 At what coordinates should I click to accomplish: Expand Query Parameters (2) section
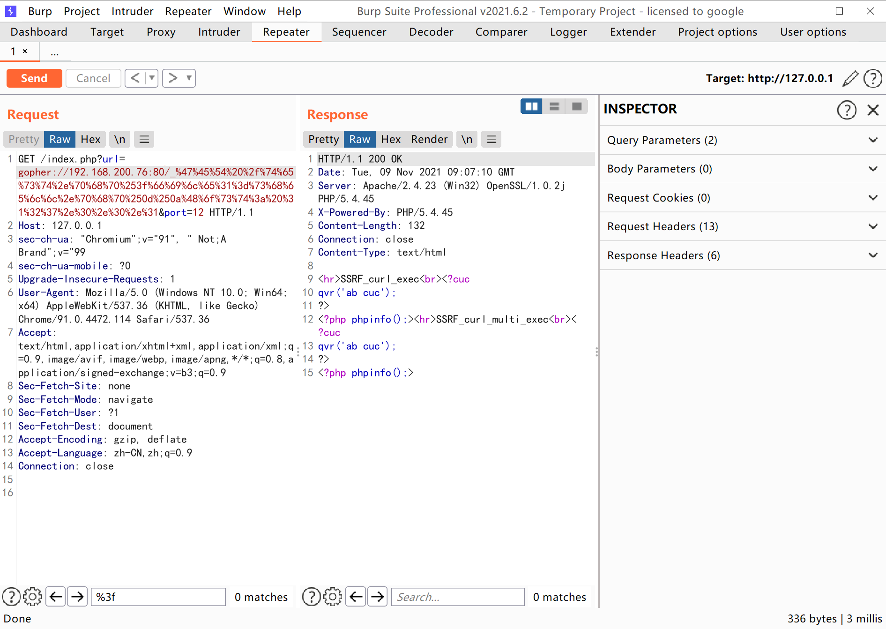743,140
